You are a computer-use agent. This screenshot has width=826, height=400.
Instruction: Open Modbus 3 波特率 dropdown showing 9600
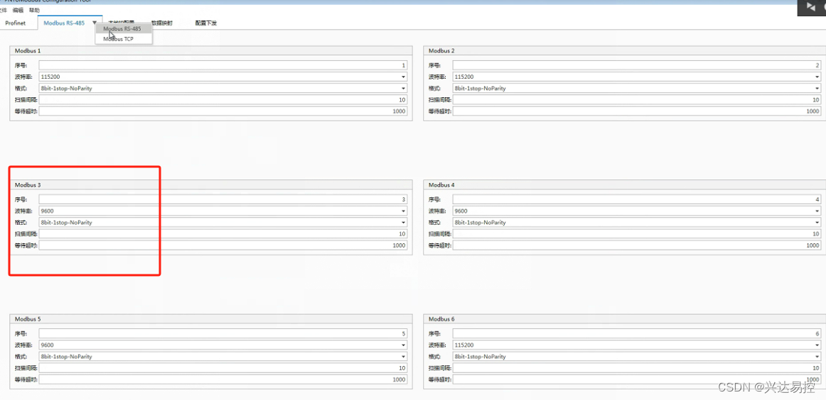(x=222, y=211)
